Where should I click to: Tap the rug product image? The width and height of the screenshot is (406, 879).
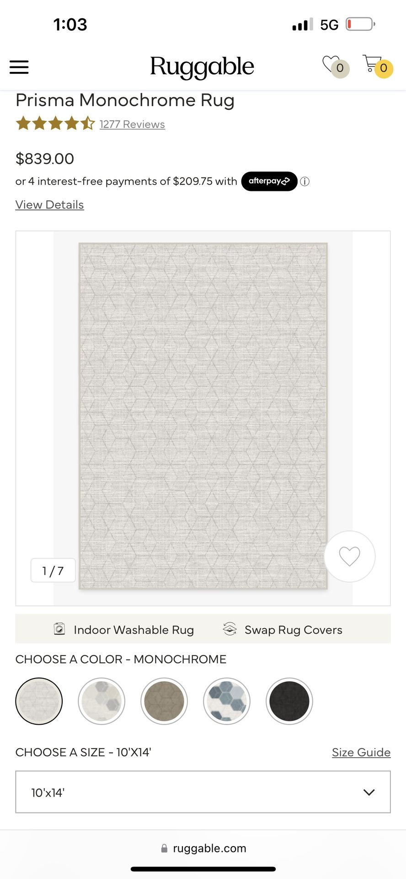pos(203,416)
